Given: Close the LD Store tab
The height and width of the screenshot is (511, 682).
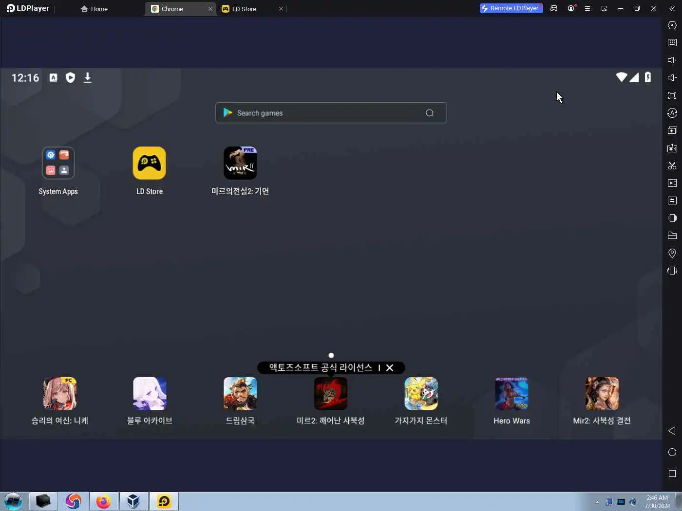Looking at the screenshot, I should (x=281, y=9).
